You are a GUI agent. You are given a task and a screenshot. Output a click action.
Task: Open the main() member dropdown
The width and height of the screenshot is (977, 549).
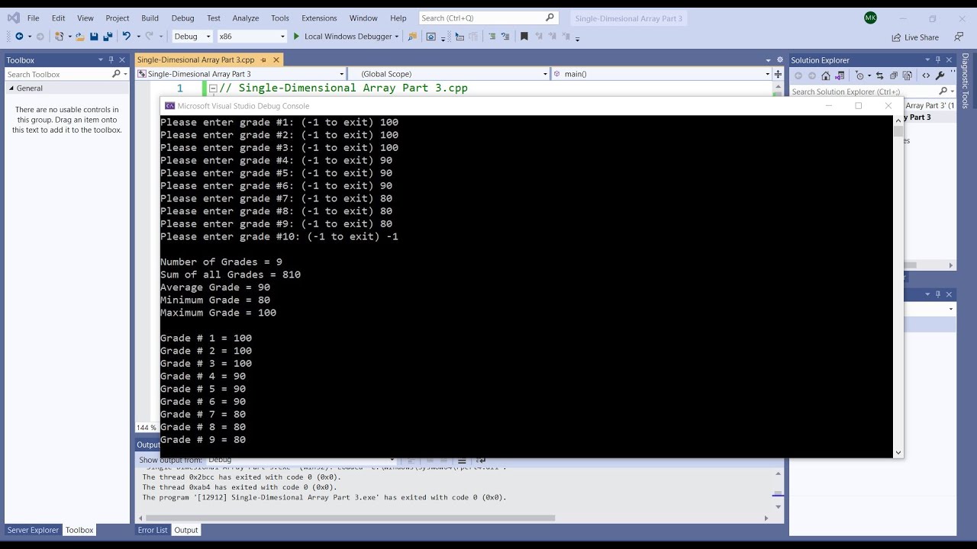(x=767, y=74)
